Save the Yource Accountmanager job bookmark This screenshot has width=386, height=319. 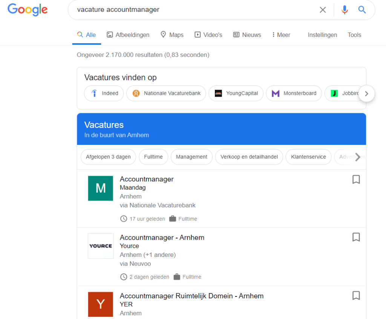pos(356,237)
